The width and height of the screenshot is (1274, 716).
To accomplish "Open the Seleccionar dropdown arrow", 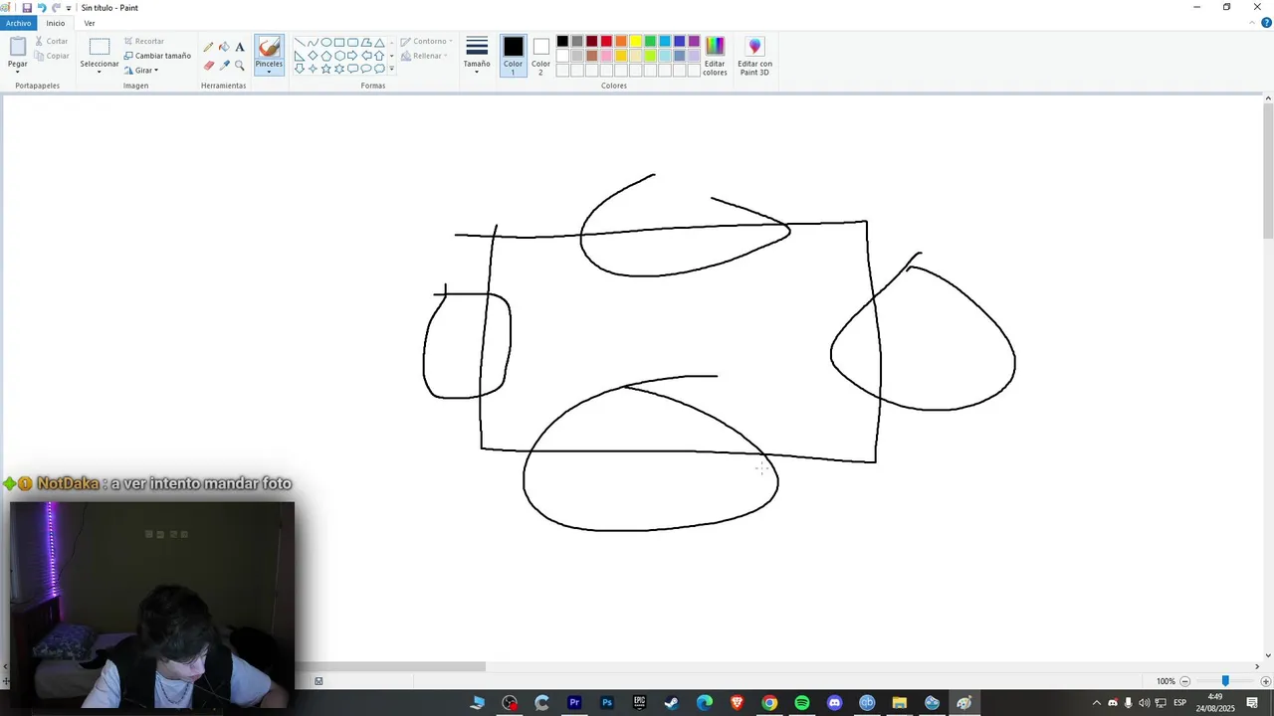I will tap(100, 72).
